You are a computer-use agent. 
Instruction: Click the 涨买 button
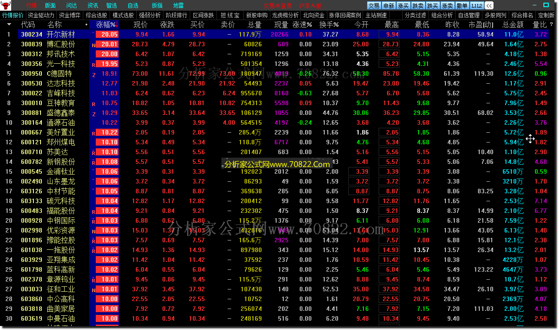403,6
